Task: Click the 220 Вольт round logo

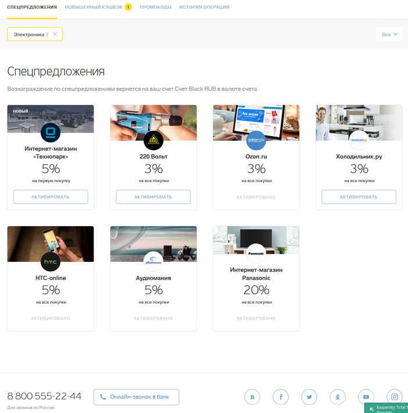Action: pos(153,140)
